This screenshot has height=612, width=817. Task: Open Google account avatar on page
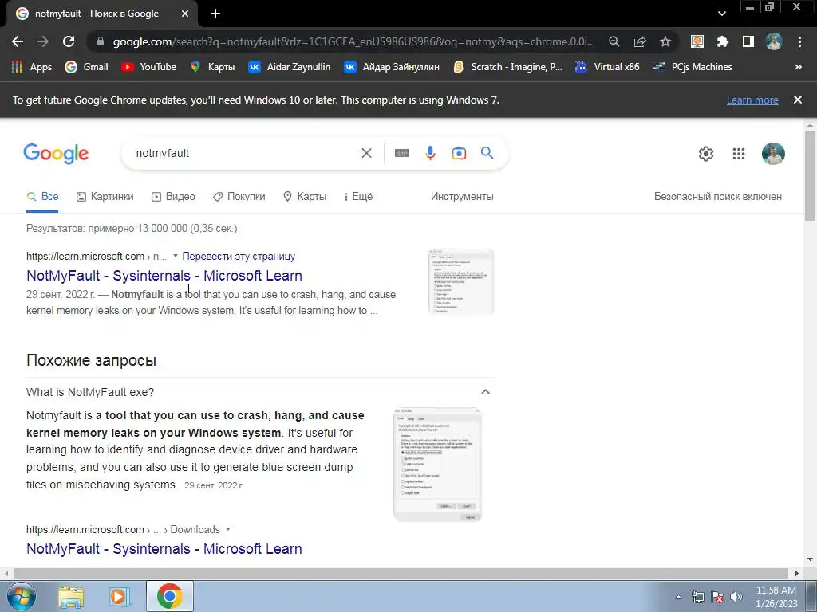click(x=773, y=154)
